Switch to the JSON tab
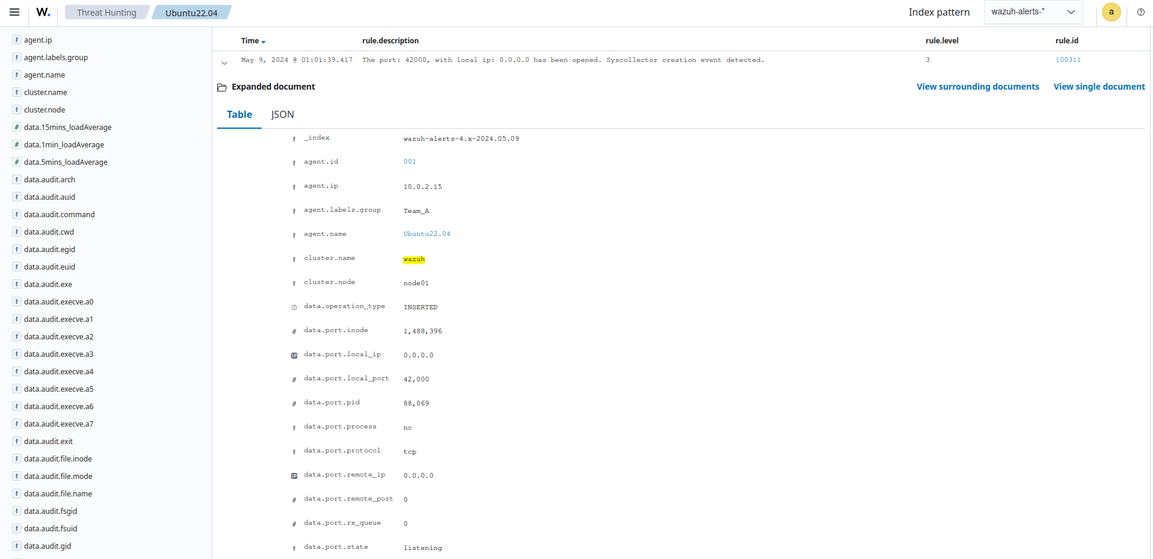1153x559 pixels. 282,114
